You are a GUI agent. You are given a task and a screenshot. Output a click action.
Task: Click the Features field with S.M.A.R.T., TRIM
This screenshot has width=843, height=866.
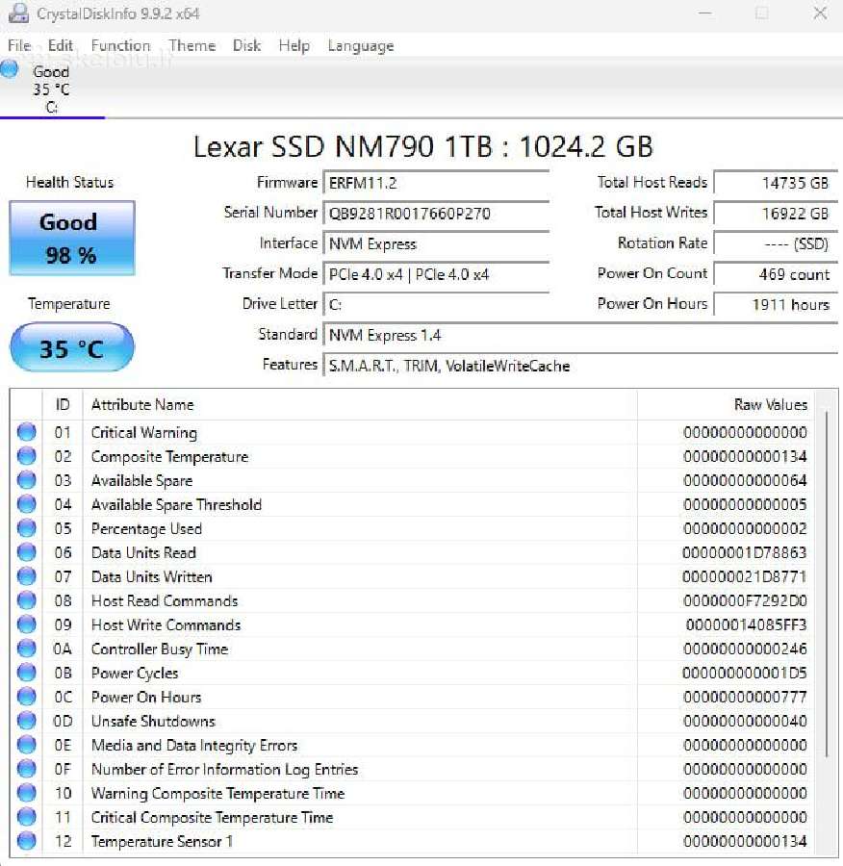(x=580, y=365)
